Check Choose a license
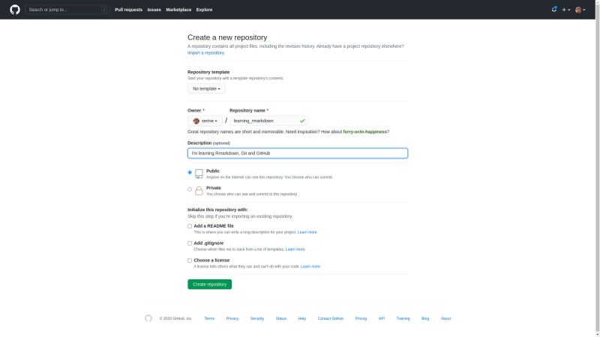The image size is (600, 337). (190, 261)
